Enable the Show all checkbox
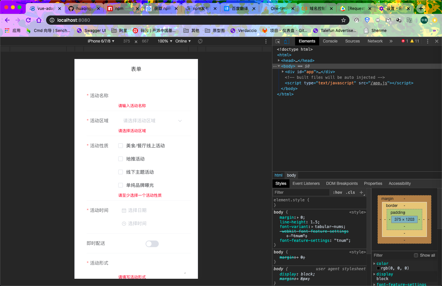Viewport: 442px width, 286px height. pos(416,255)
